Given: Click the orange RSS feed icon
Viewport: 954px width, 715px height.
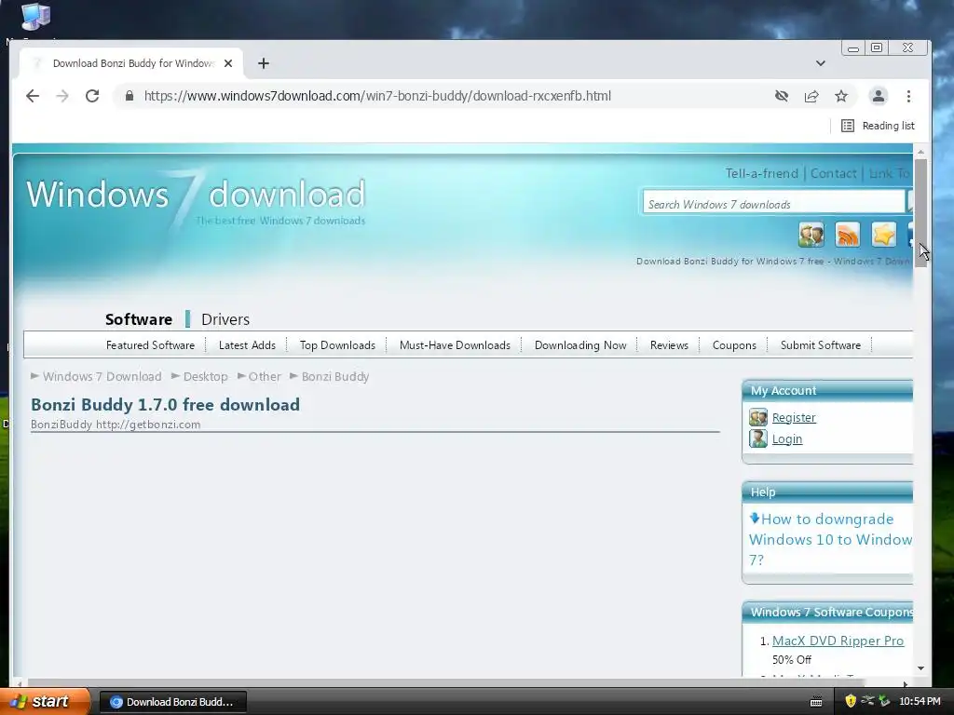Looking at the screenshot, I should pos(848,235).
